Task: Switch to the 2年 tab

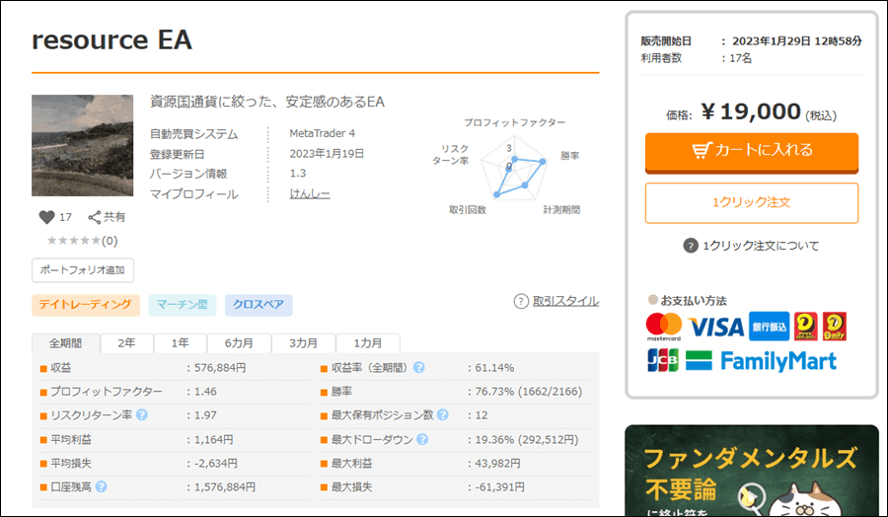Action: tap(126, 343)
